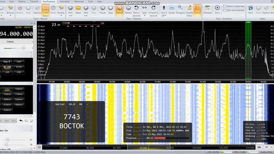Viewport: 274px width, 154px height.
Task: Switch to the Favourites ribbon tab
Action: (65, 1)
